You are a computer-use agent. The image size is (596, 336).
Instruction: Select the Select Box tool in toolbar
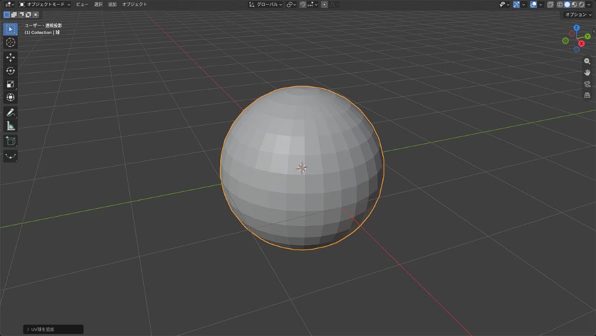10,29
